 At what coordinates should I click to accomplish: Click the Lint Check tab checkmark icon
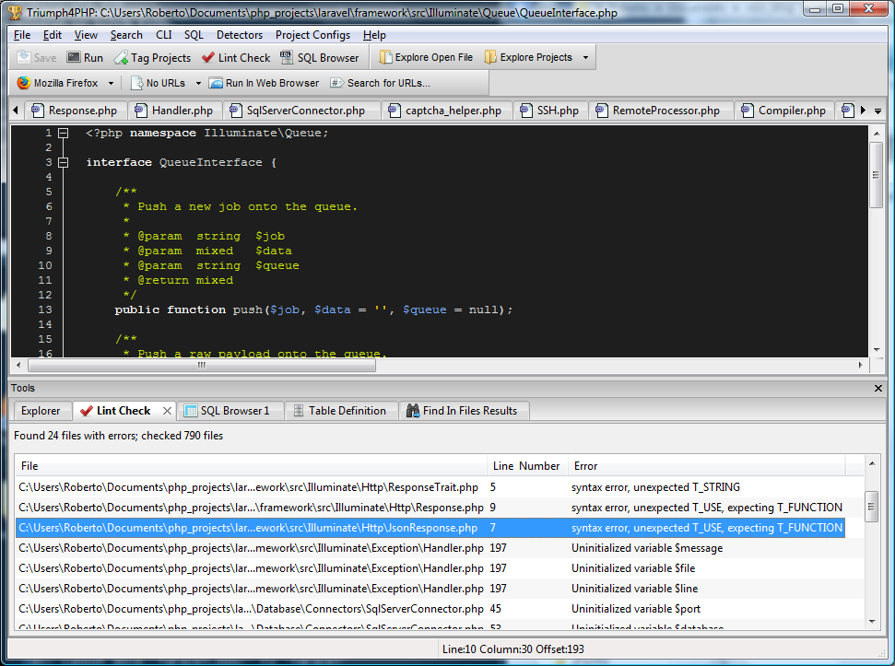tap(87, 411)
